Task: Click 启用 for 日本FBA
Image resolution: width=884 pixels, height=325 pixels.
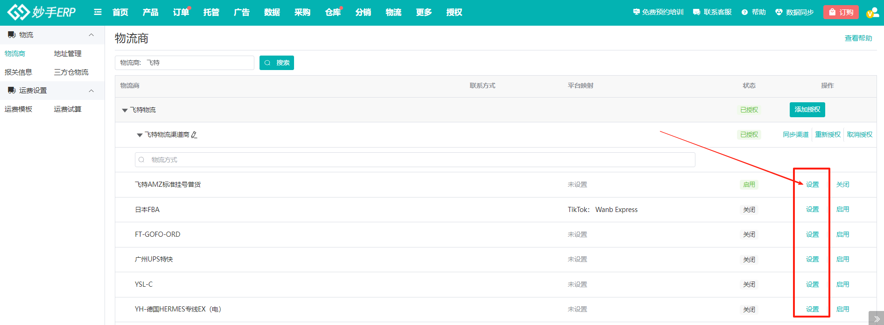Action: coord(843,209)
